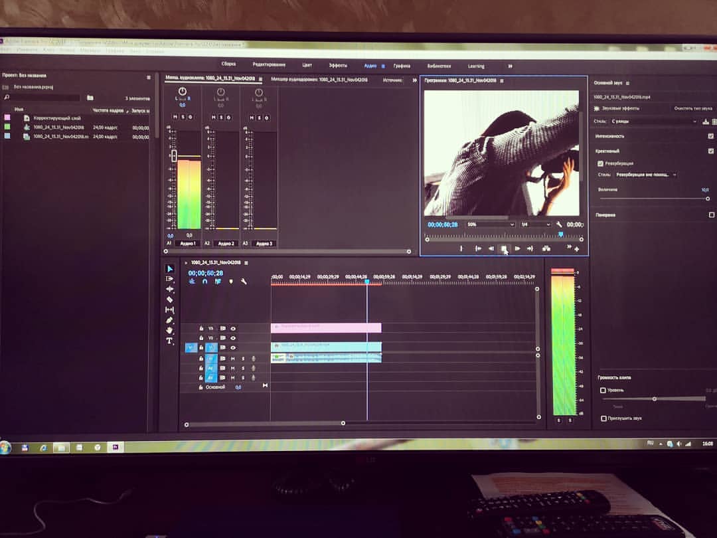The image size is (717, 538).
Task: Click the new bin folder icon in Project panel
Action: (x=90, y=98)
